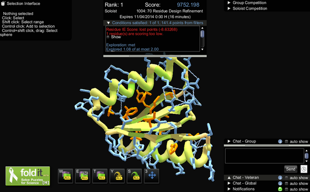Click the Explored 1.08 of at most 2.00 text
310x192 pixels.
(132, 49)
